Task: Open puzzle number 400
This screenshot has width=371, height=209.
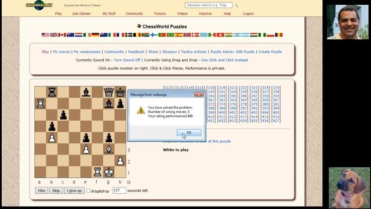Action: [221, 113]
